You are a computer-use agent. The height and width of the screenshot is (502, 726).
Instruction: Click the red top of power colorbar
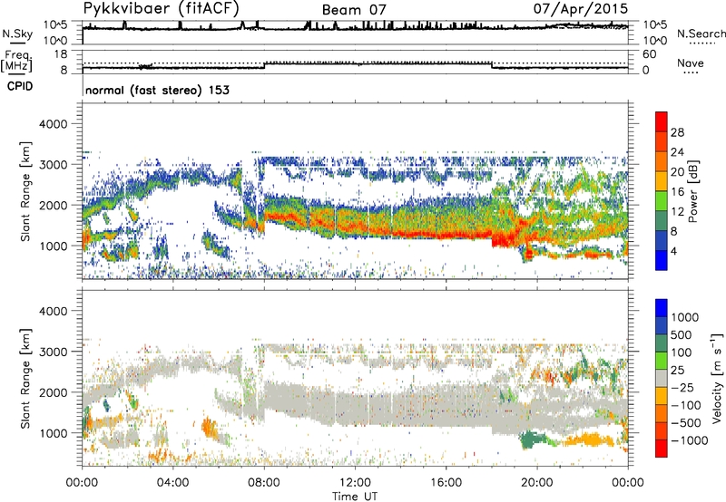click(x=662, y=121)
